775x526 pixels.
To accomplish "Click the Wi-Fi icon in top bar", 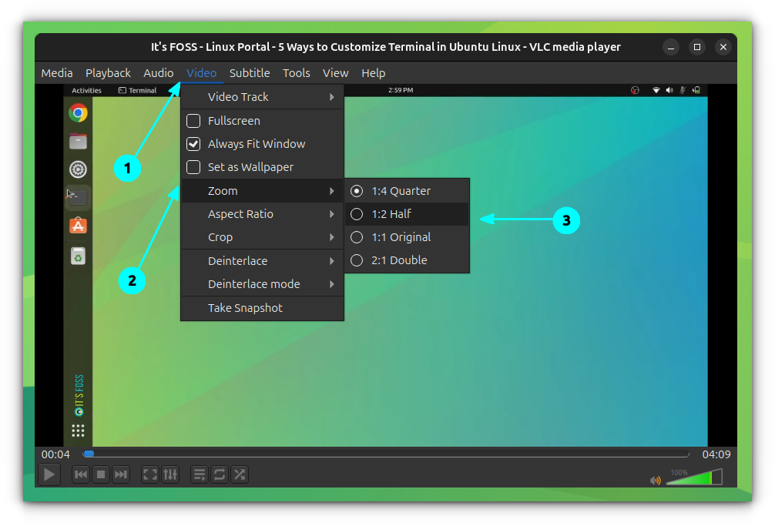I will [x=656, y=90].
